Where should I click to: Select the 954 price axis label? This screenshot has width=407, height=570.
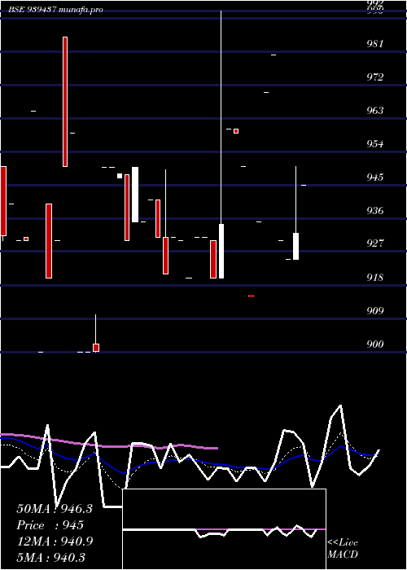click(x=374, y=143)
